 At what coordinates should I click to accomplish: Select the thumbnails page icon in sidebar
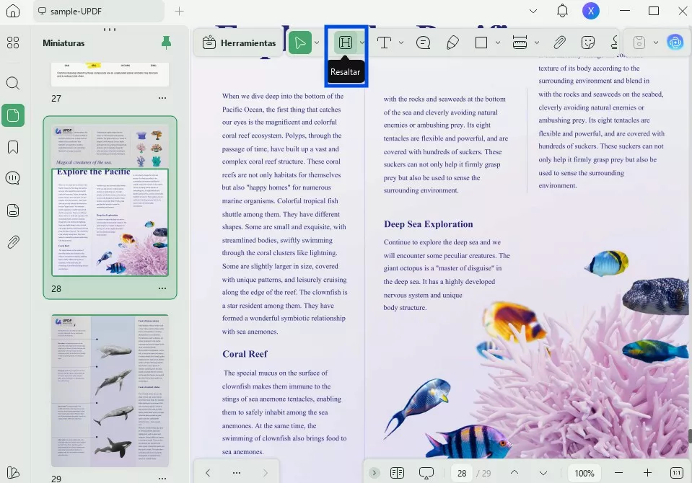[x=13, y=115]
